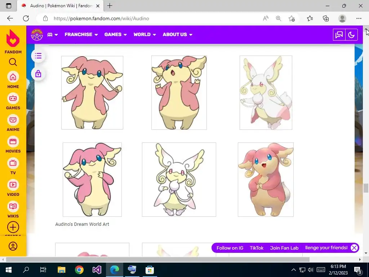Expand the FRANCHISE menu

[81, 35]
